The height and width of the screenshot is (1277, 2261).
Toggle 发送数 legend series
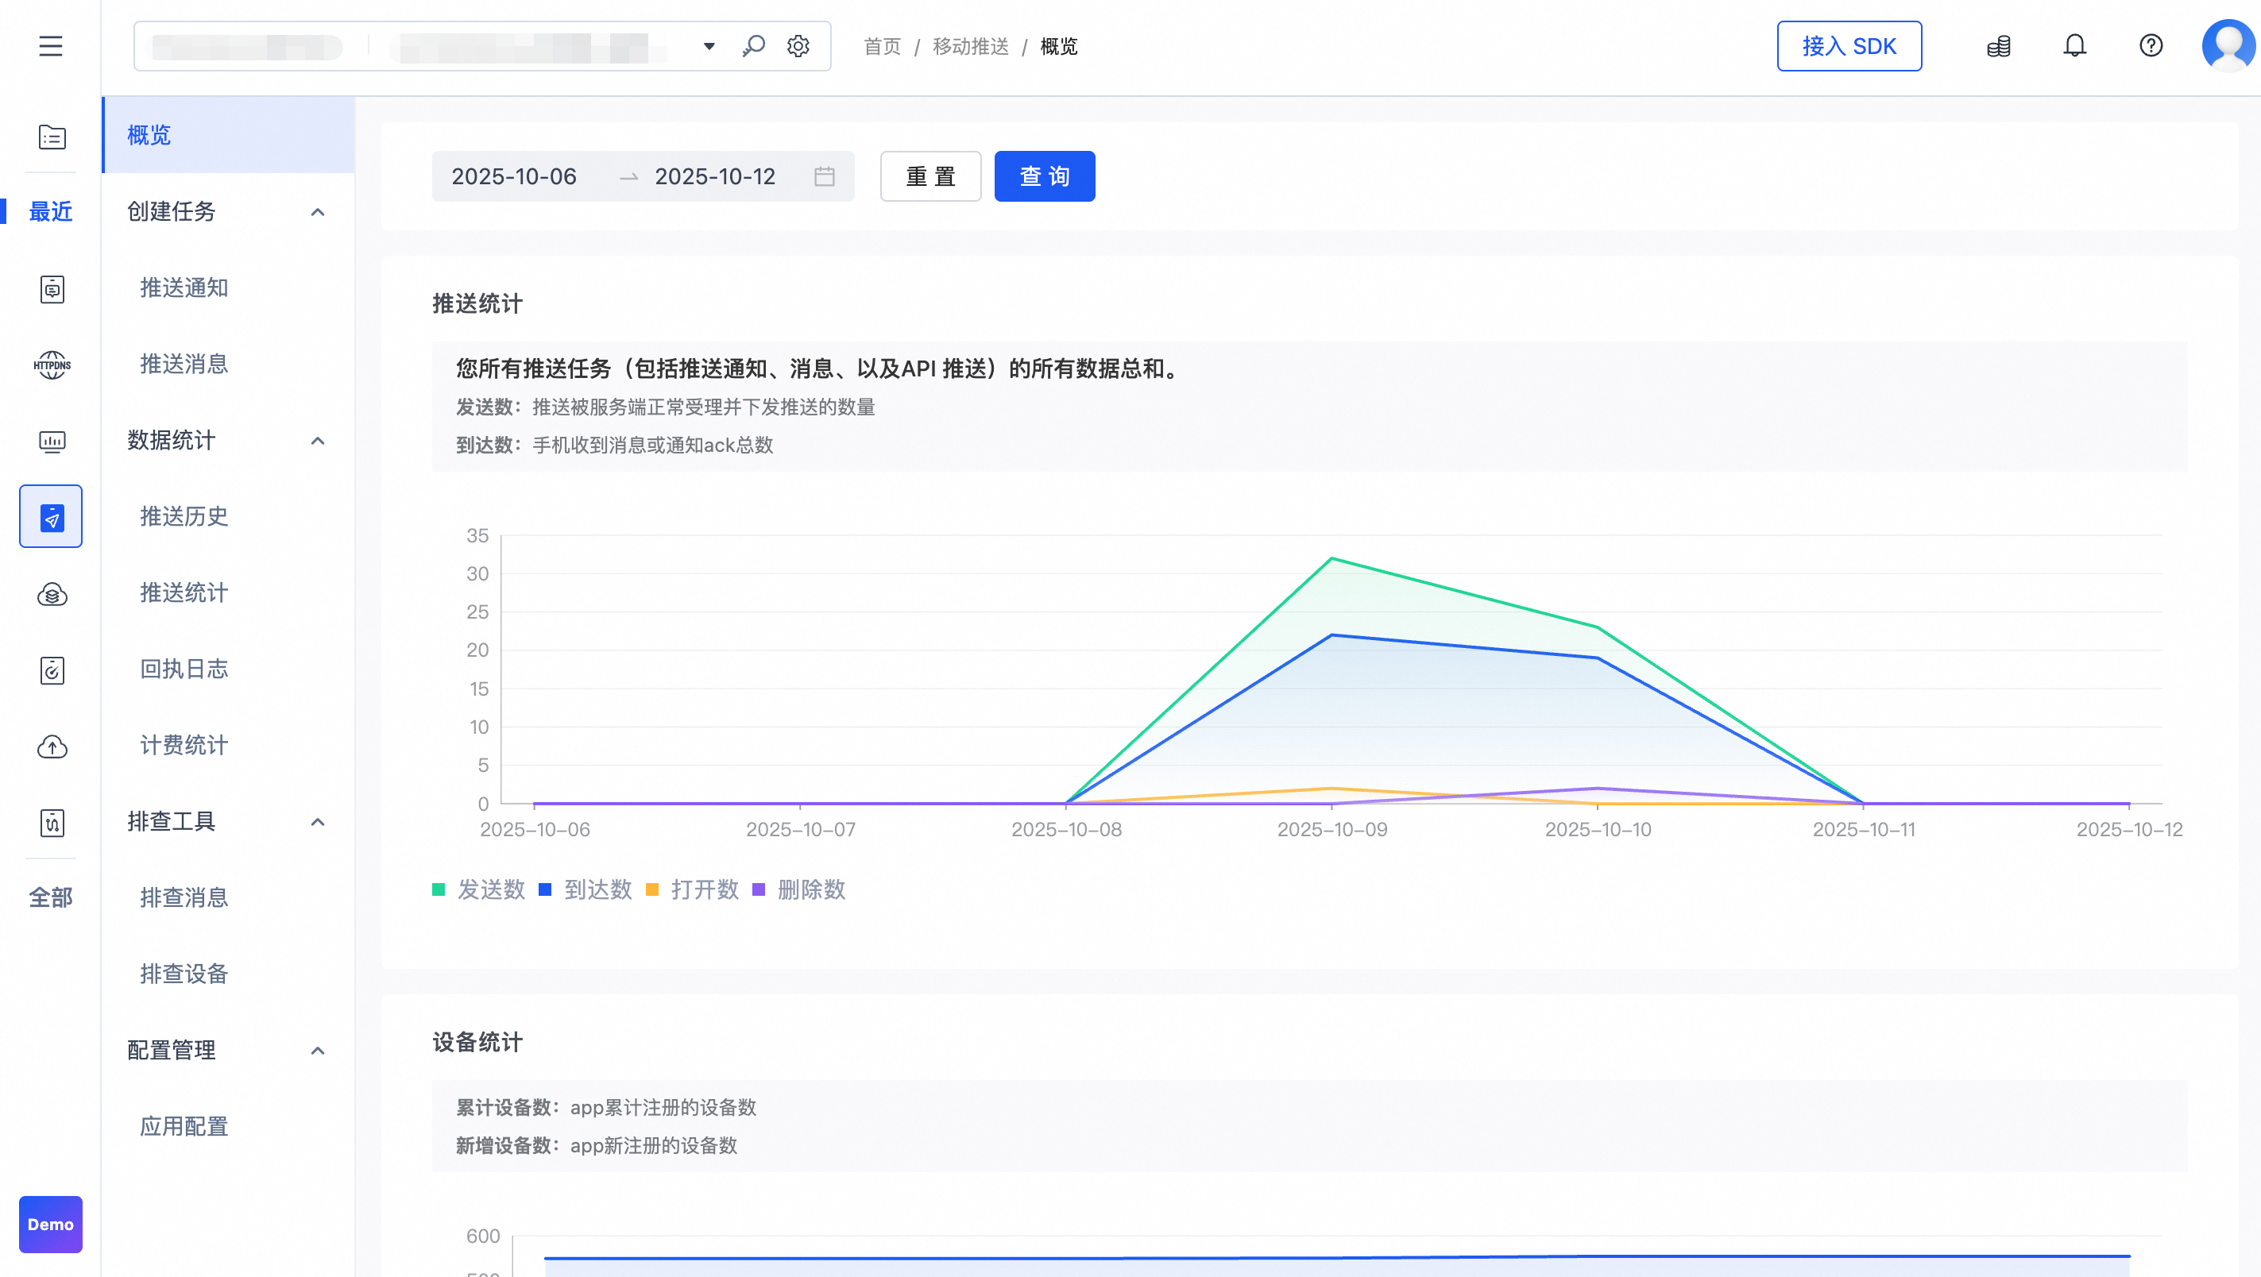tap(479, 890)
